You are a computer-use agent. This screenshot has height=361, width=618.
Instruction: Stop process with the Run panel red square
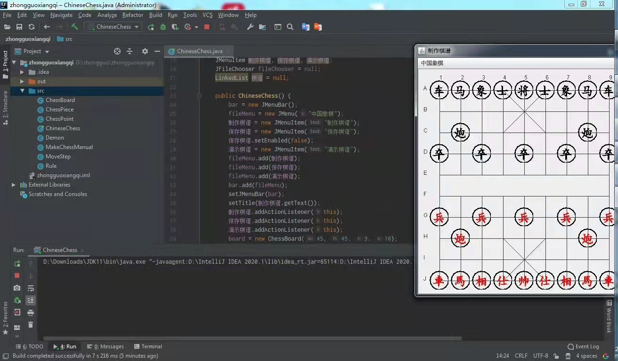pyautogui.click(x=17, y=275)
